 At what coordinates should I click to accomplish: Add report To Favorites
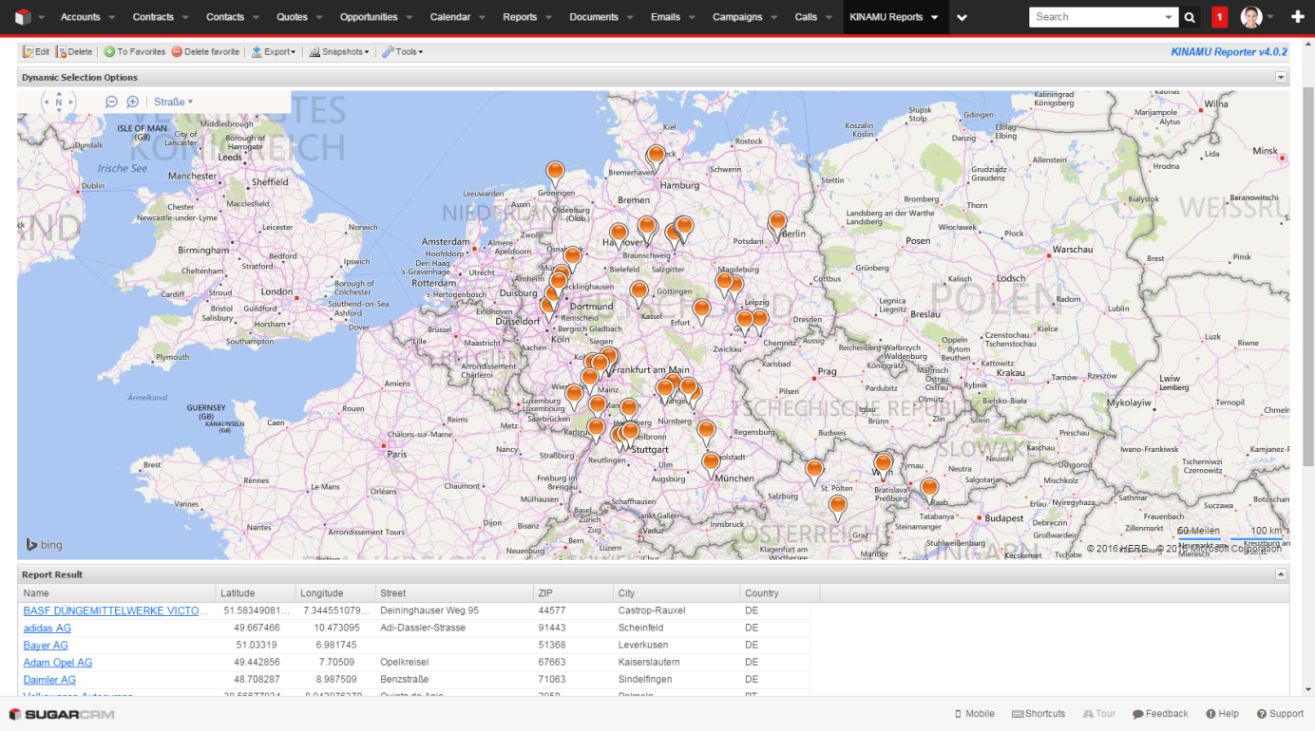click(x=134, y=52)
